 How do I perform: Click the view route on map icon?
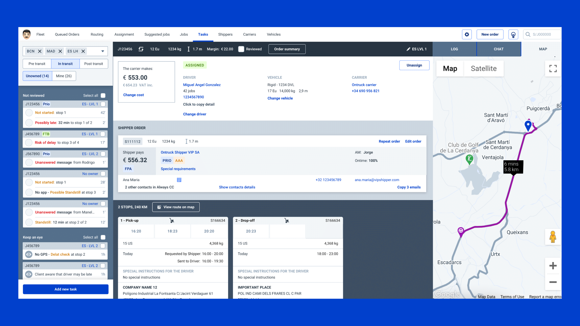(159, 206)
